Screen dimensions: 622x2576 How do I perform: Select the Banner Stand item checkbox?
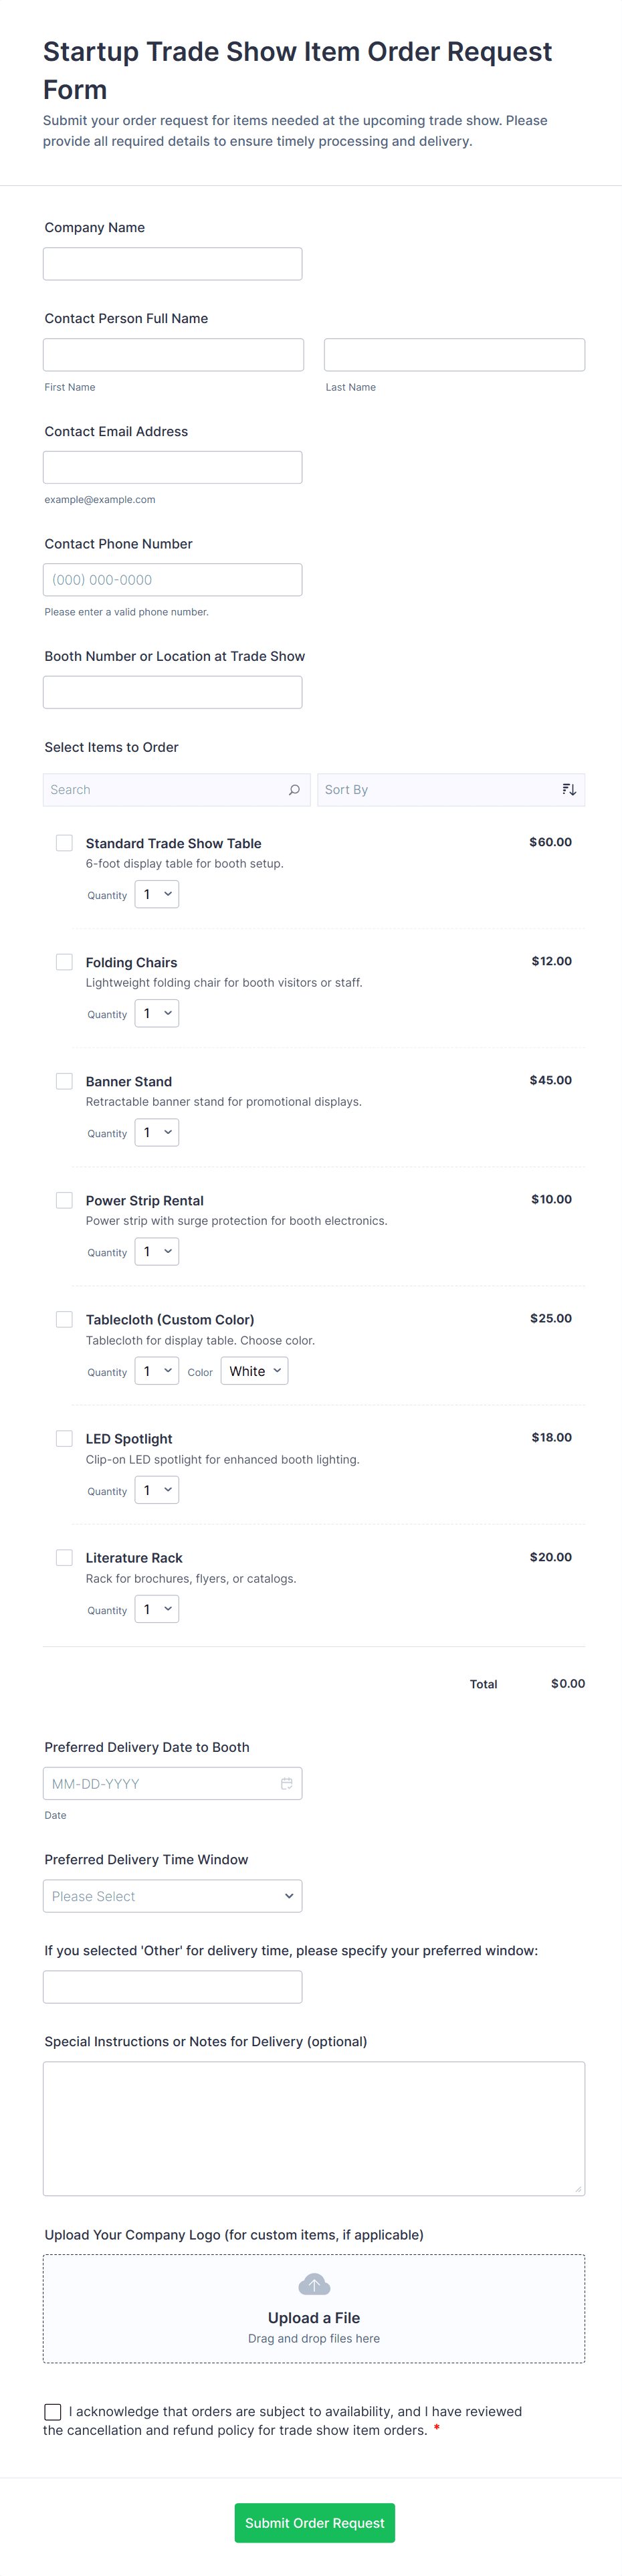coord(64,1081)
